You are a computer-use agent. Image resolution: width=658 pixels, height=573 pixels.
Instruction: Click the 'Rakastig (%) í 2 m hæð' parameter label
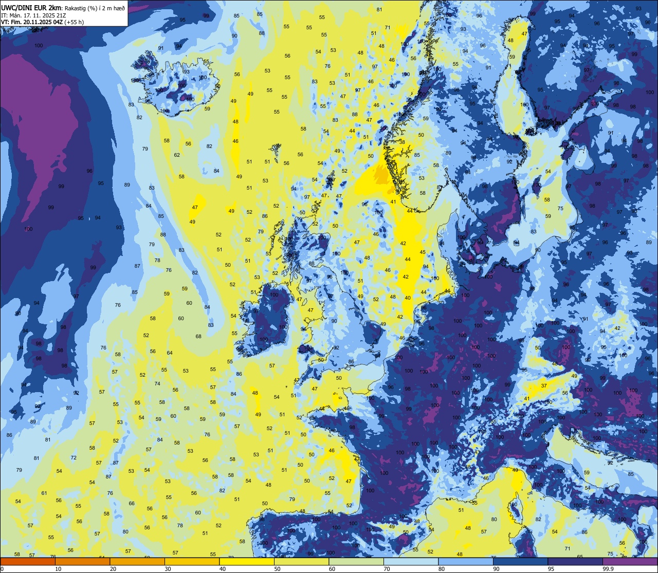coord(95,8)
